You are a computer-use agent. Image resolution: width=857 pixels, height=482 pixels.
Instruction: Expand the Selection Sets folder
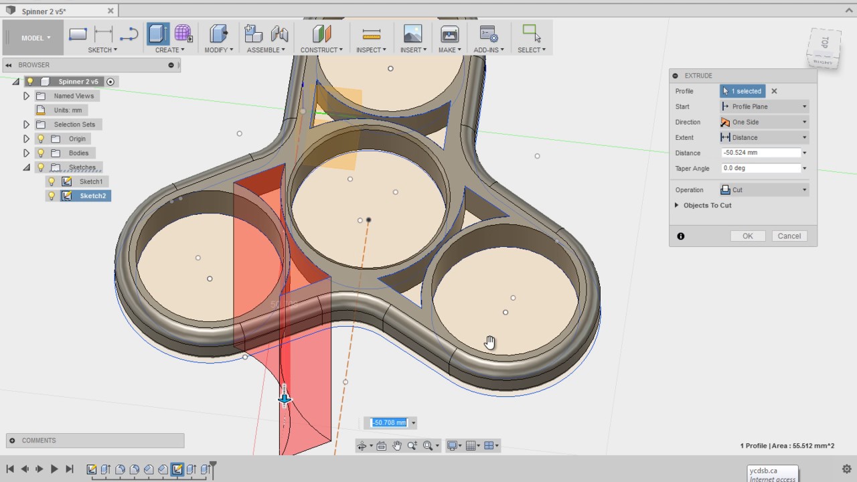click(x=27, y=125)
